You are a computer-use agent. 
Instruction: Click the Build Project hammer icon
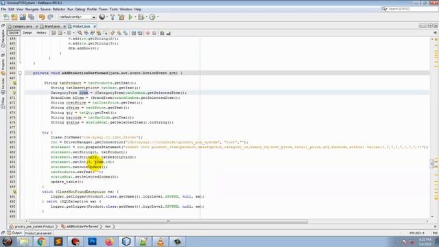[112, 17]
